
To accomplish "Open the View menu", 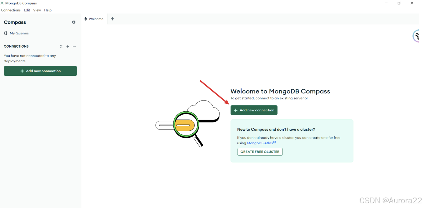I will tap(37, 10).
